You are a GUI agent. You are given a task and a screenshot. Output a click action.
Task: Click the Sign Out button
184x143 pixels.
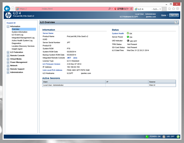pos(174,15)
